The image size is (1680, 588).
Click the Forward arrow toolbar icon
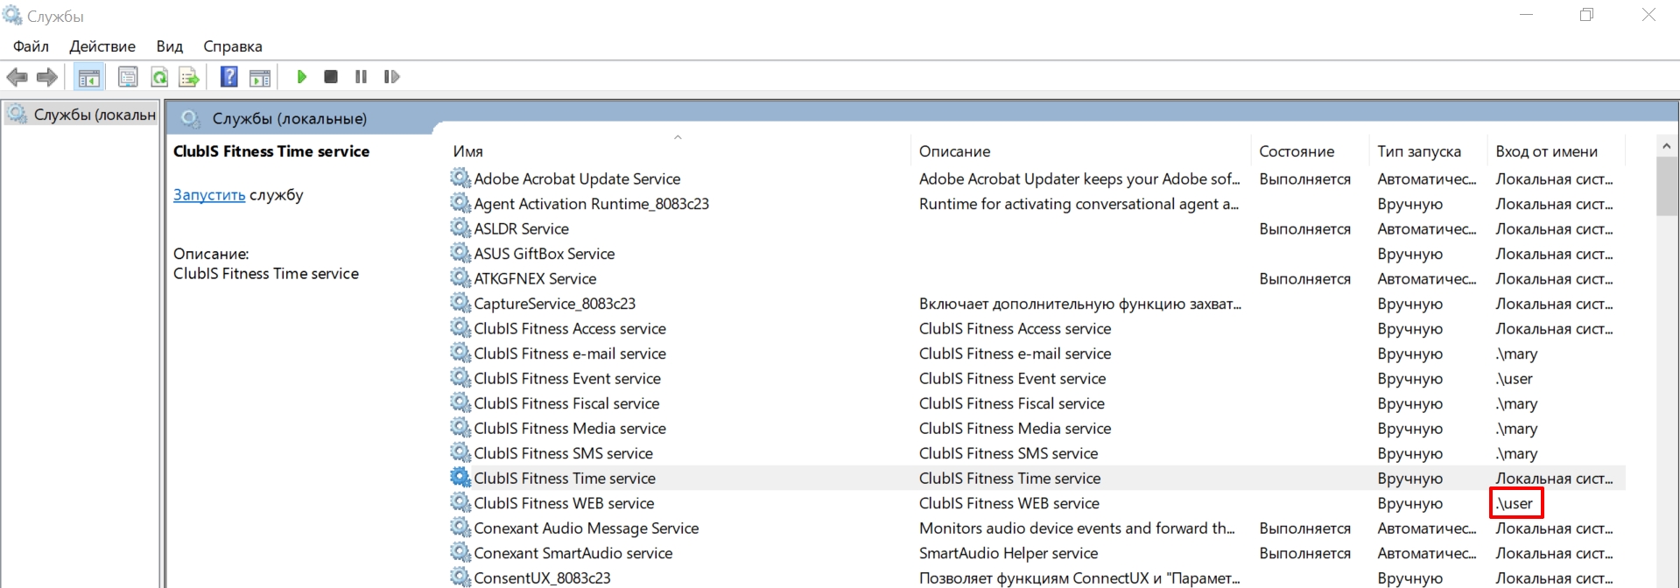pyautogui.click(x=47, y=77)
